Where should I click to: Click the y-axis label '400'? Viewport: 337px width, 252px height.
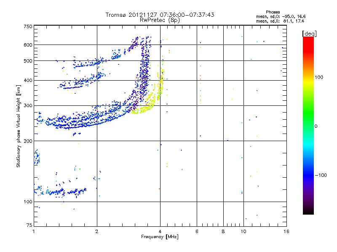coord(28,81)
